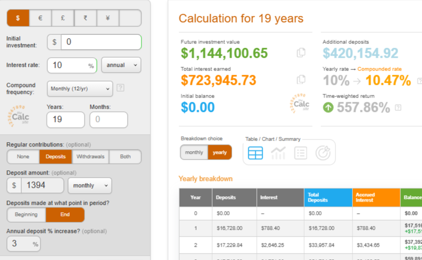Viewport: 422px width, 260px height.
Task: Copy the total interest earned
Action: [x=301, y=80]
